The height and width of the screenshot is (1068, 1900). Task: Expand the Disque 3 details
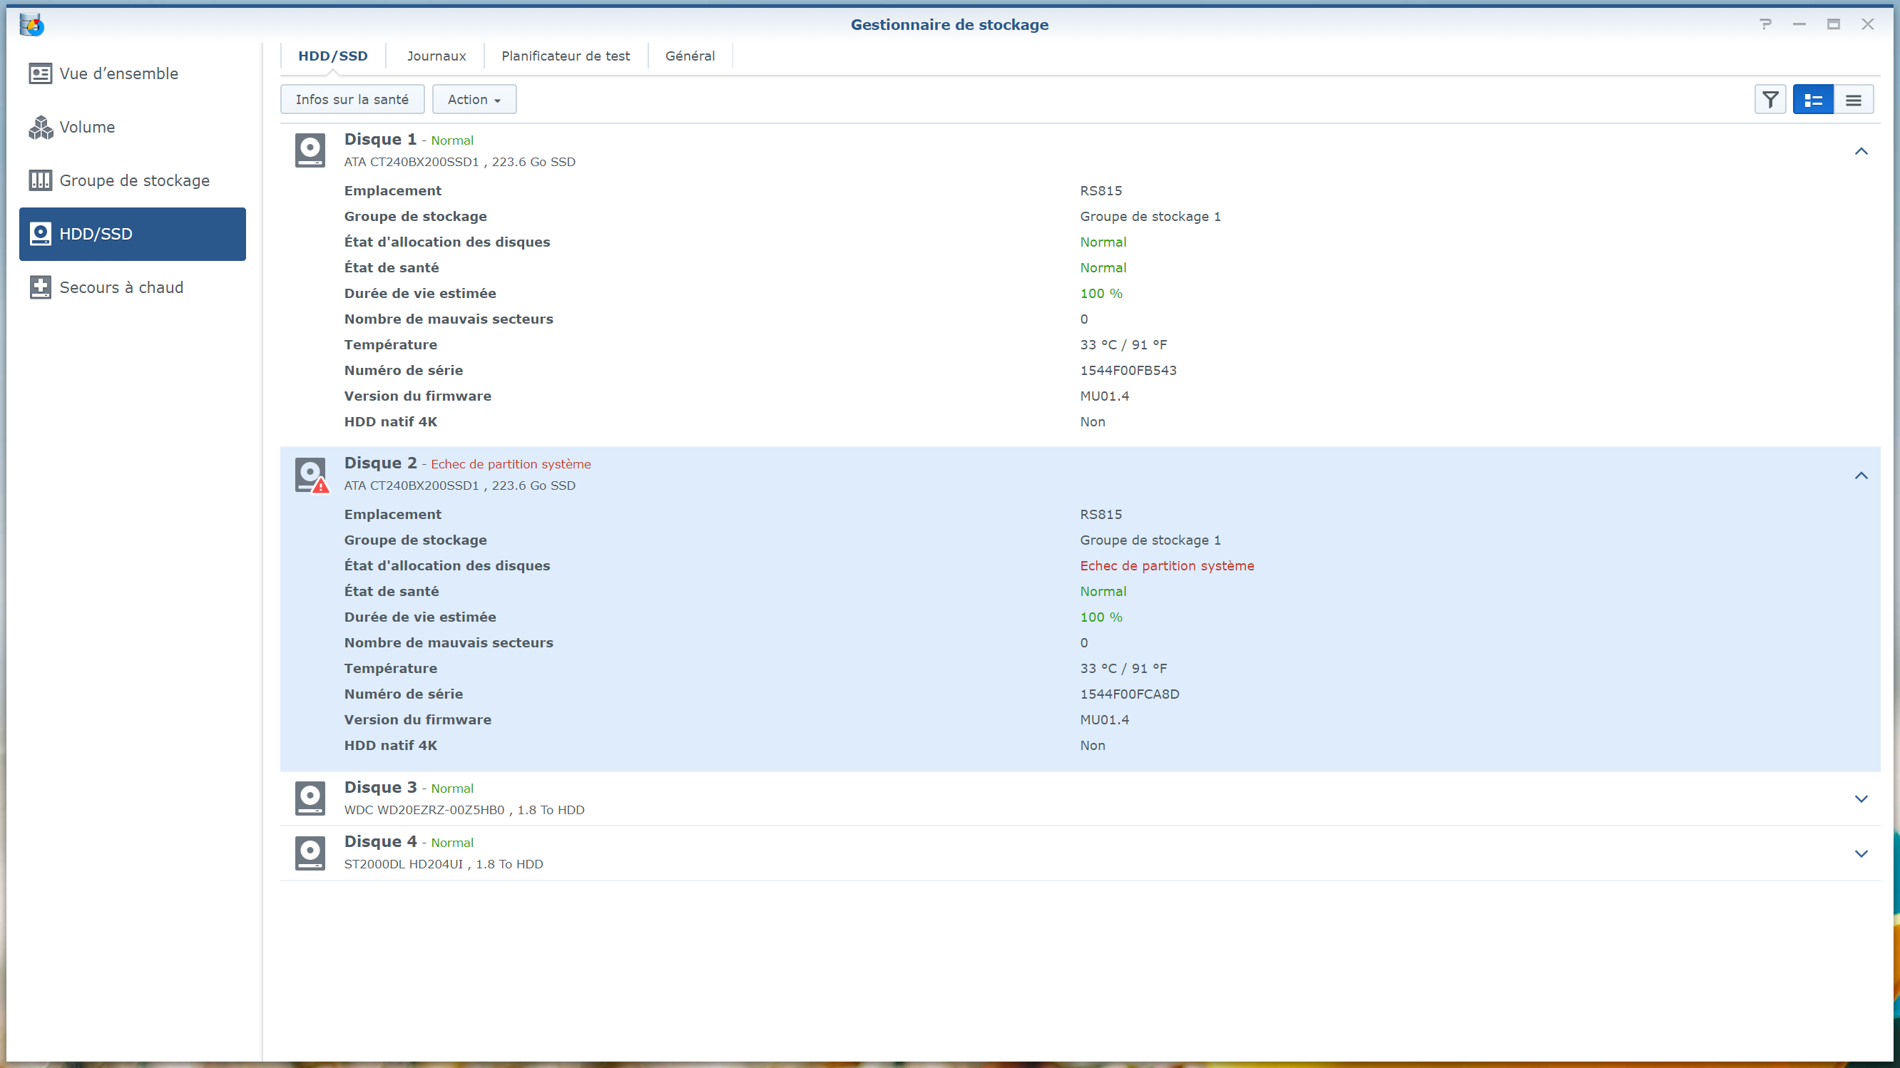[x=1860, y=799]
